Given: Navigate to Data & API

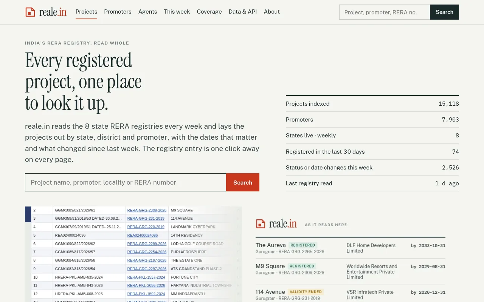Looking at the screenshot, I should click(x=243, y=12).
